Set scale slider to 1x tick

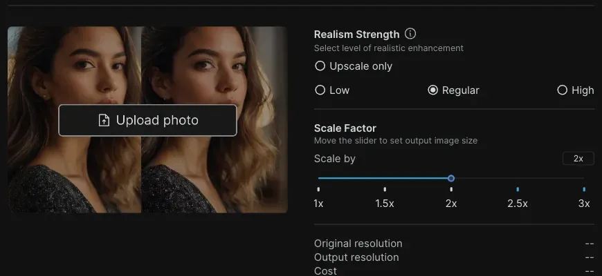pyautogui.click(x=319, y=189)
